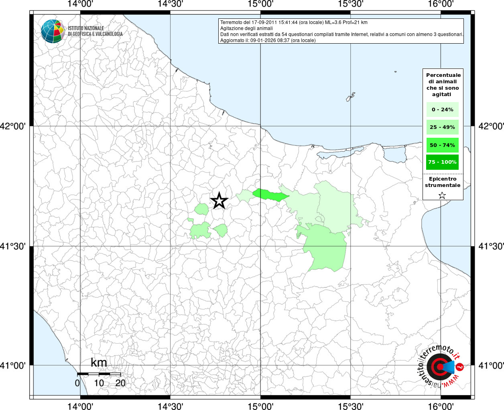Click the km scale bar
Screen dimensions: 504x410
99,374
